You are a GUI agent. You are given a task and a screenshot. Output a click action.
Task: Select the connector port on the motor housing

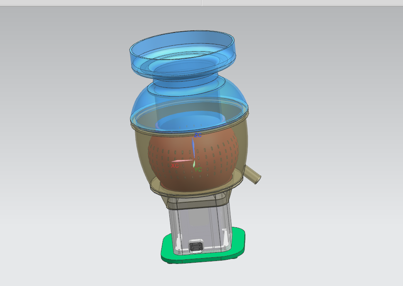[196, 246]
